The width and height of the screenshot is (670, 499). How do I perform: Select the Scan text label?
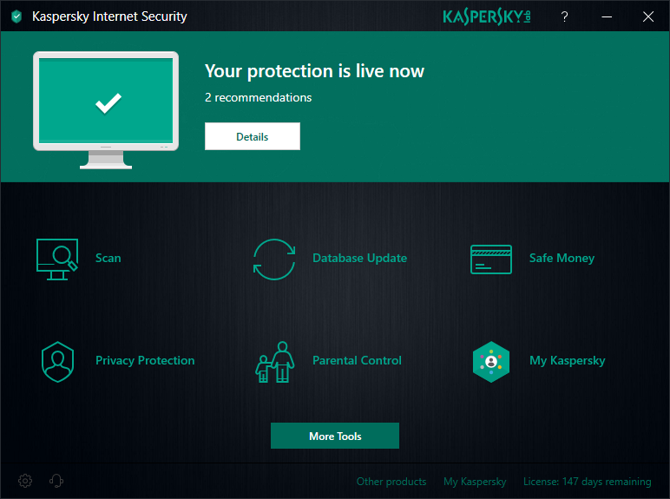pyautogui.click(x=108, y=258)
